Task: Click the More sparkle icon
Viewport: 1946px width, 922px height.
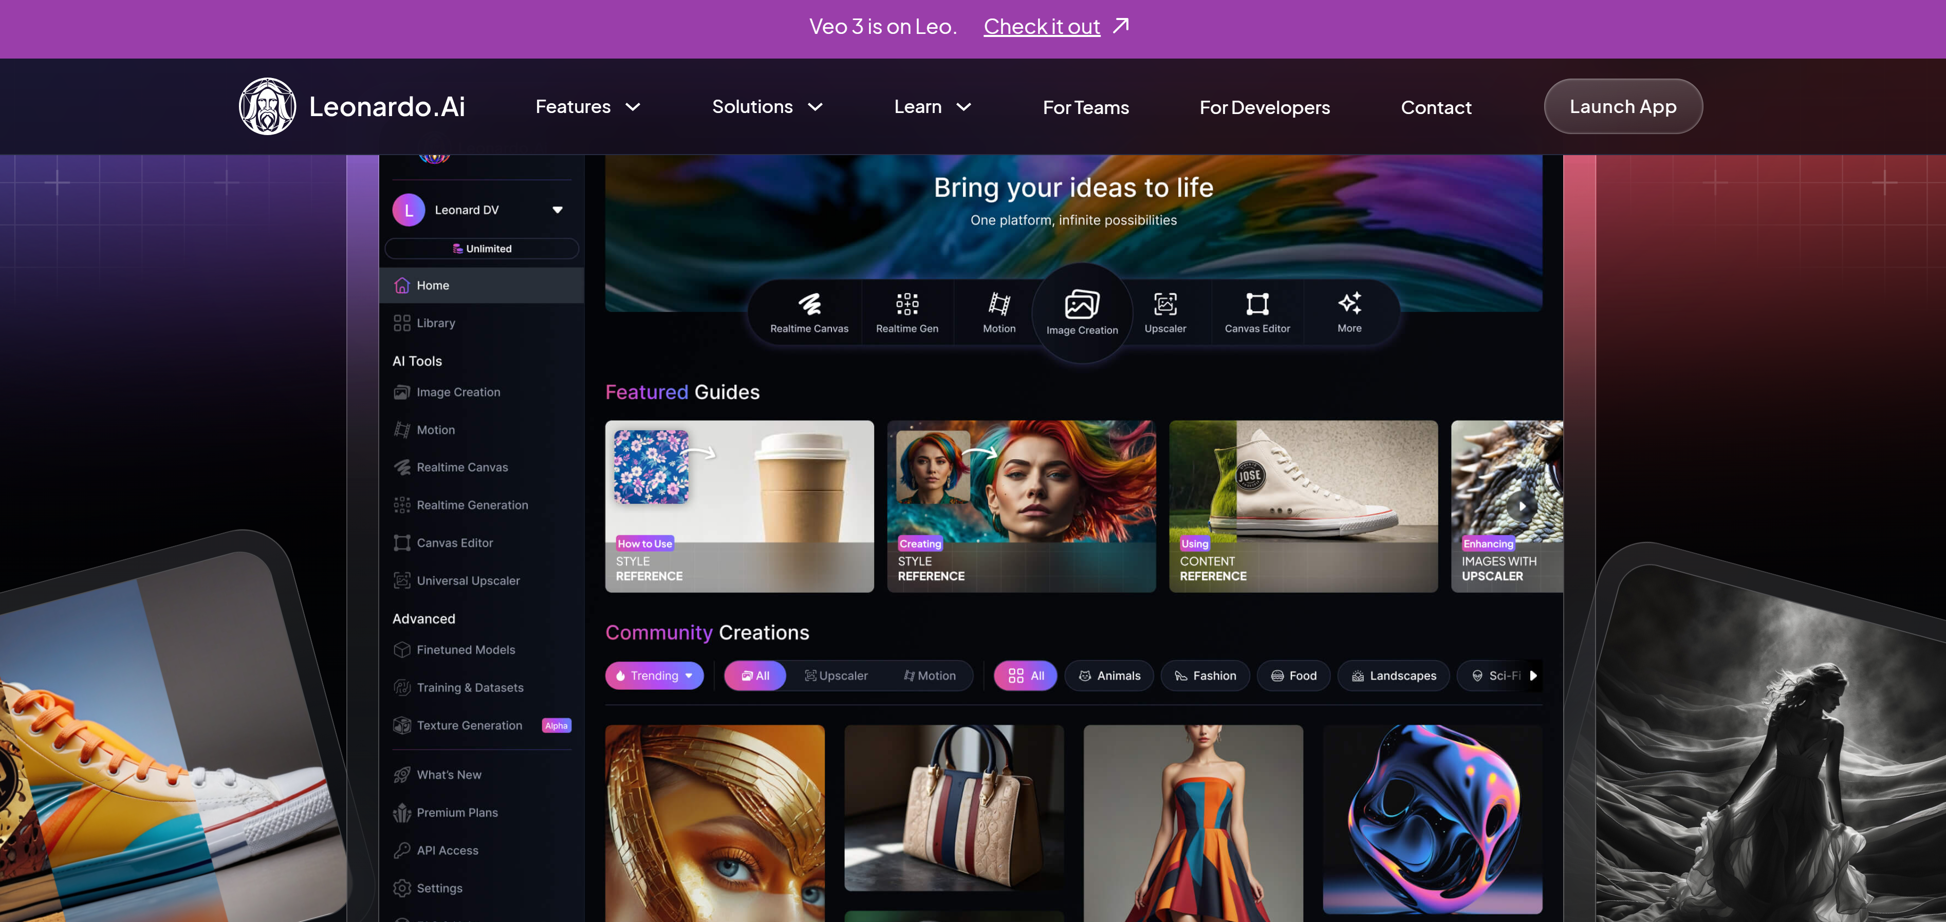Action: [1349, 304]
